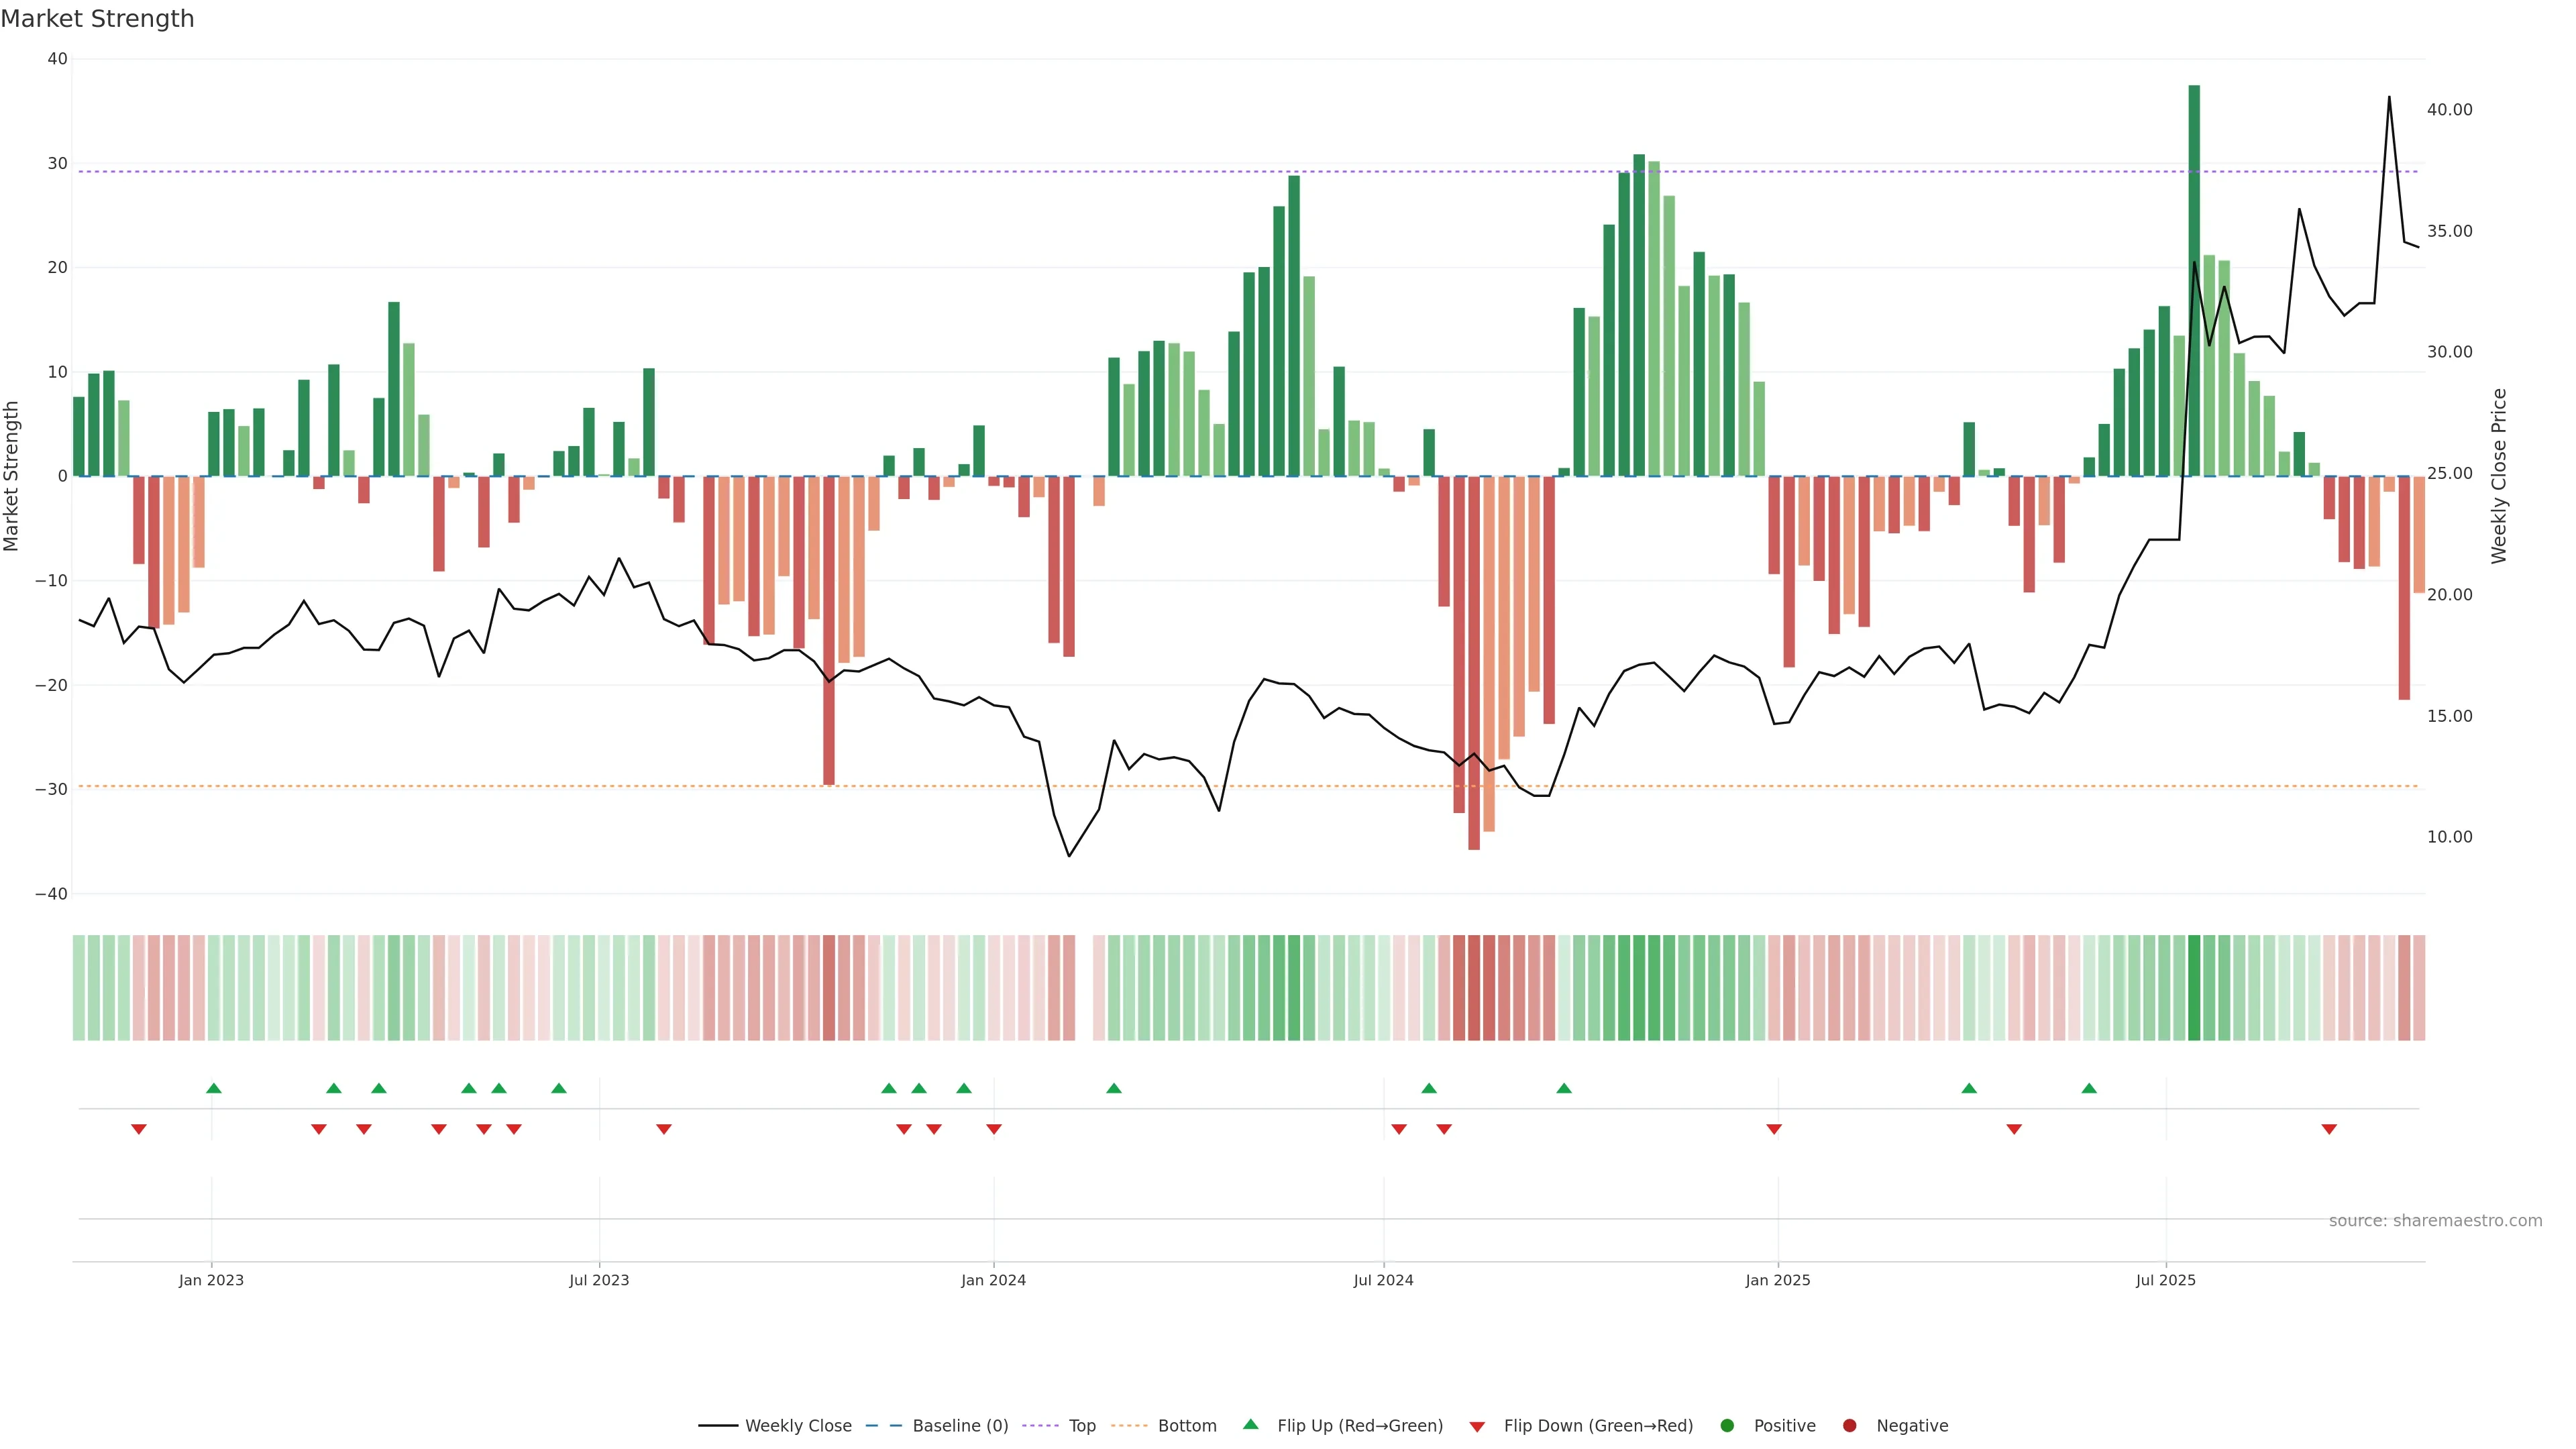This screenshot has height=1449, width=2576.
Task: Click the Jul 2025 x-axis label
Action: click(x=2165, y=1280)
